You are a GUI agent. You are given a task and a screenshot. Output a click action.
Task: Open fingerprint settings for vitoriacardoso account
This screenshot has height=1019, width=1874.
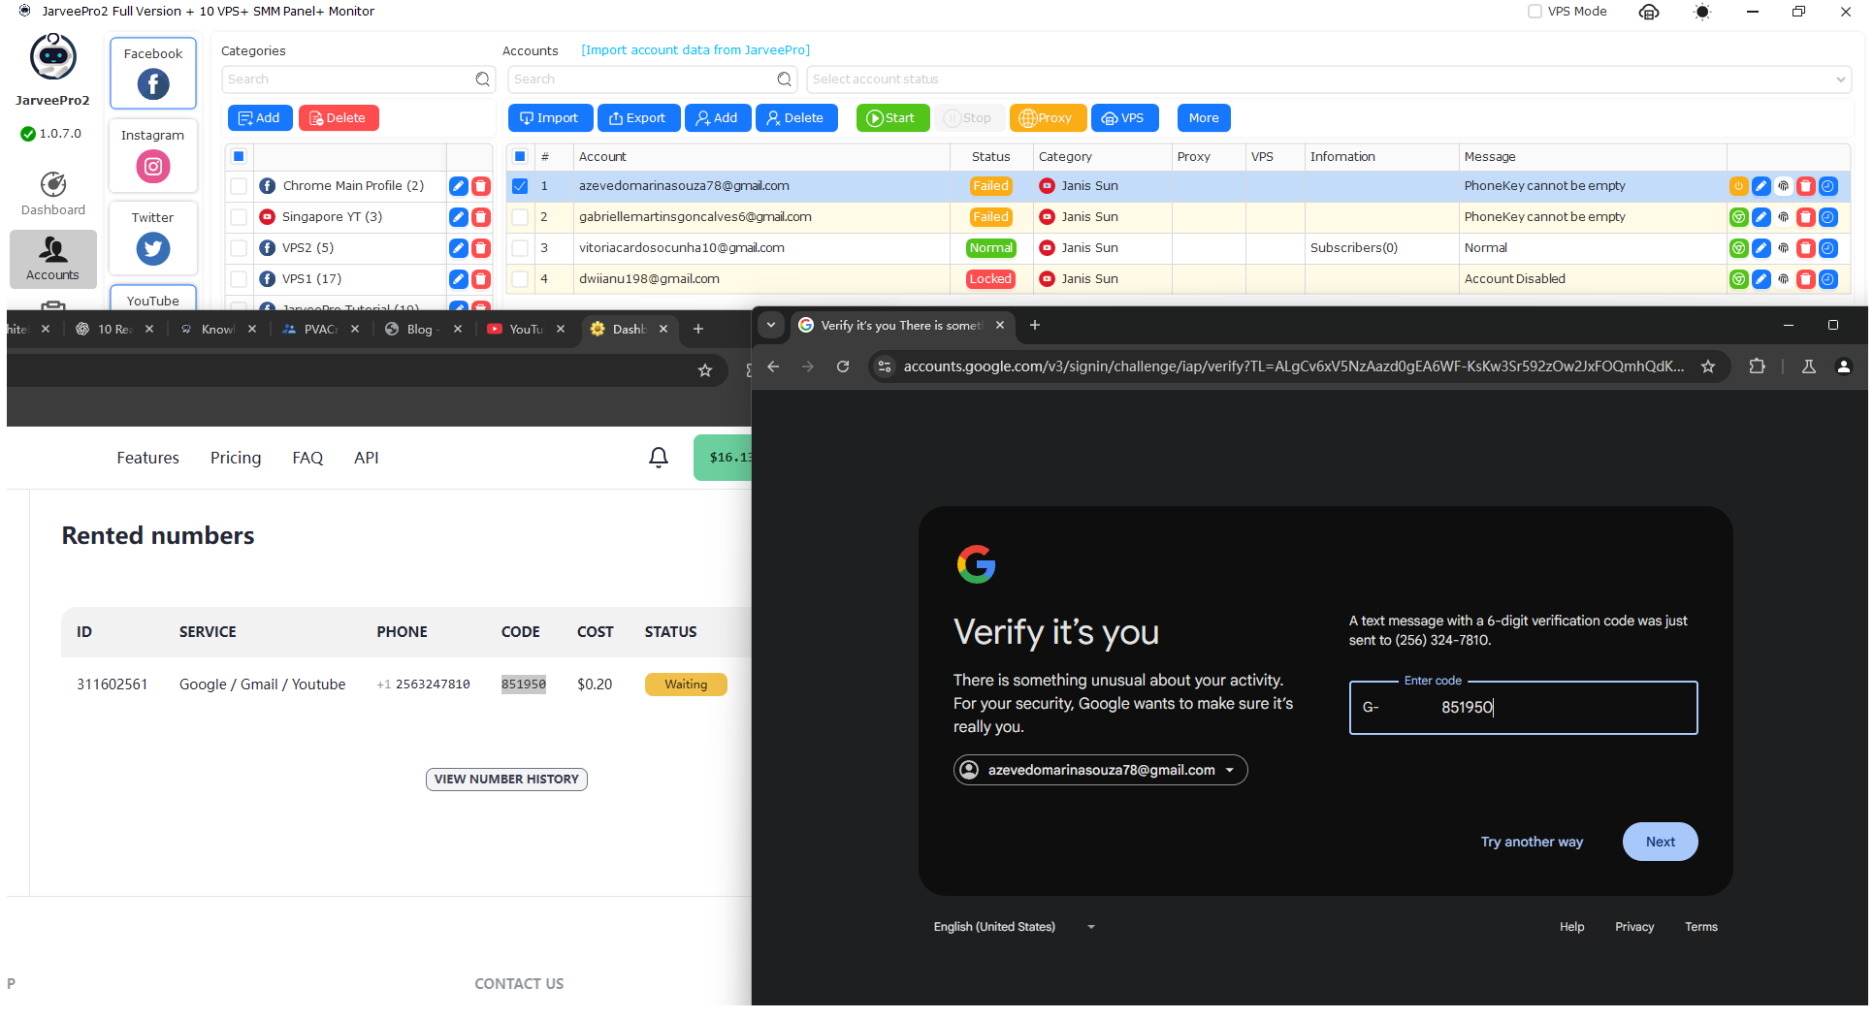1784,248
